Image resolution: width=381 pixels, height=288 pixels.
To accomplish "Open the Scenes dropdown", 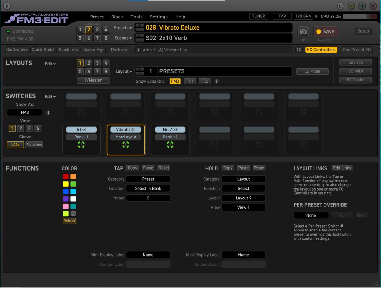I will [x=124, y=38].
